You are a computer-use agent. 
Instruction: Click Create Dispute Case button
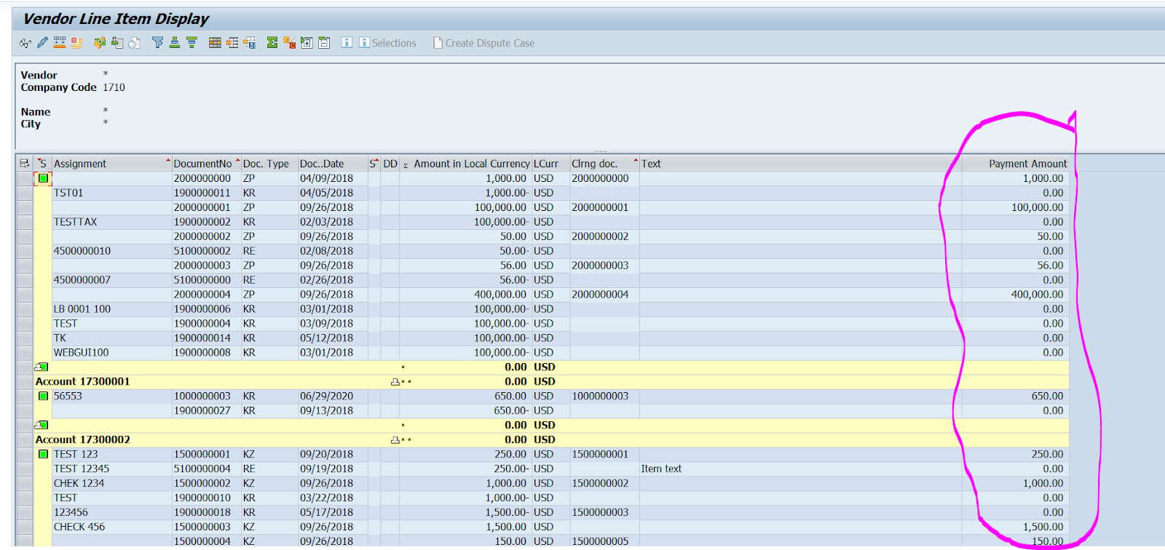(483, 43)
